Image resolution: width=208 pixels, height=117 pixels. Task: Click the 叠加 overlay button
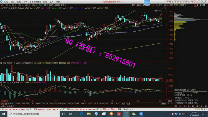pos(139,5)
